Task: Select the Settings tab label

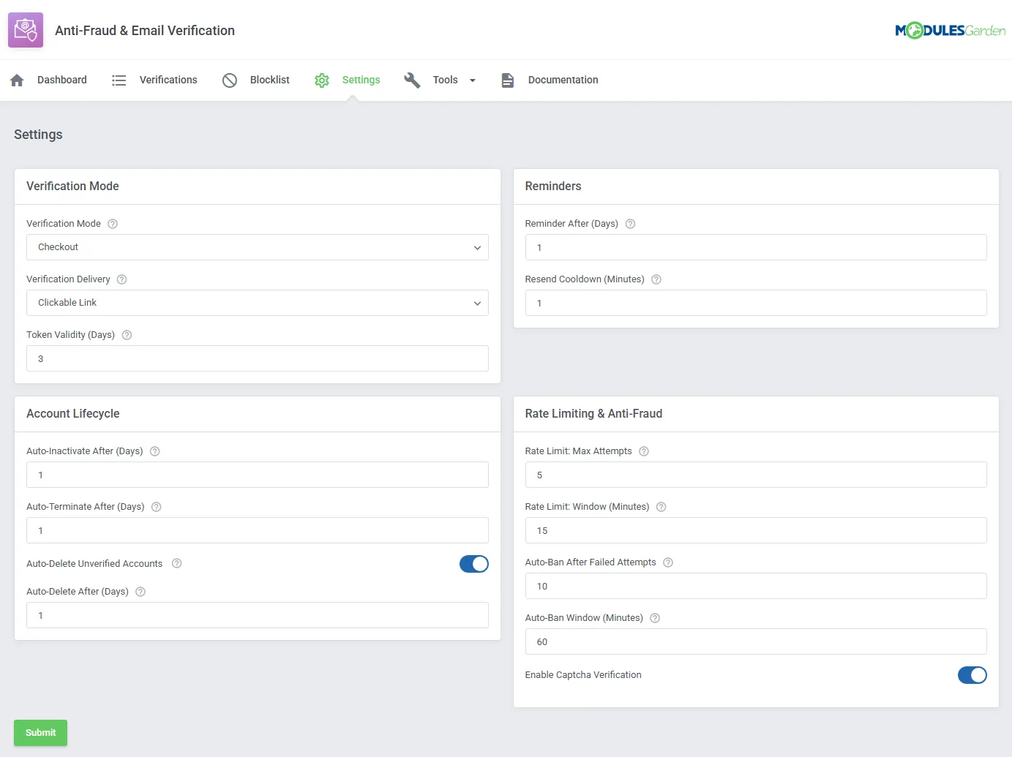Action: 361,80
